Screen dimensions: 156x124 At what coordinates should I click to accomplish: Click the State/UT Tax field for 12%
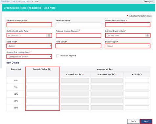107,94
